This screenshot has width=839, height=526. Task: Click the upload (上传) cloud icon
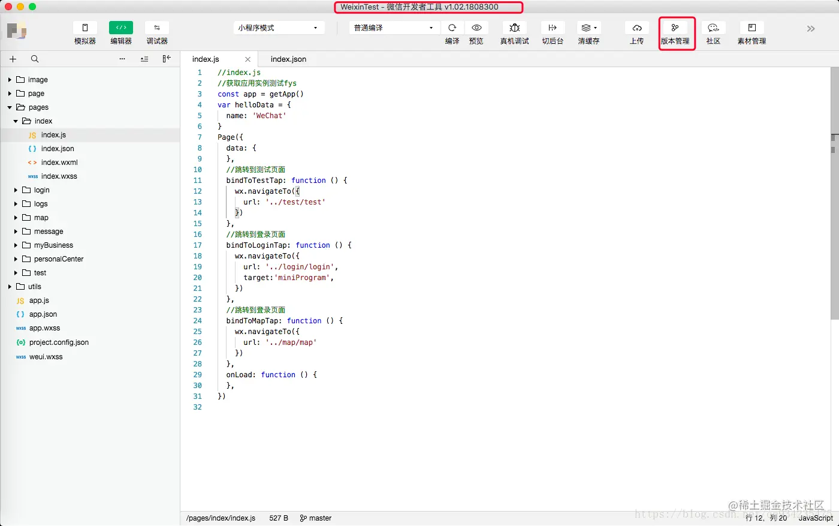(x=637, y=28)
